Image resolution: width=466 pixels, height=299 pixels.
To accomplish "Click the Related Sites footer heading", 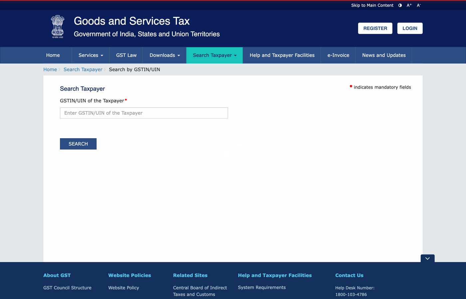I will coord(190,275).
